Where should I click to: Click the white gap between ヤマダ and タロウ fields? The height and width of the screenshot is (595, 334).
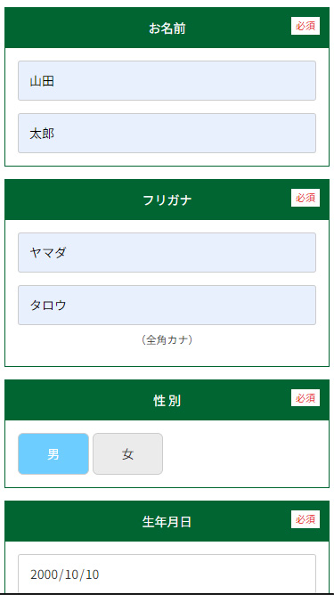[167, 279]
